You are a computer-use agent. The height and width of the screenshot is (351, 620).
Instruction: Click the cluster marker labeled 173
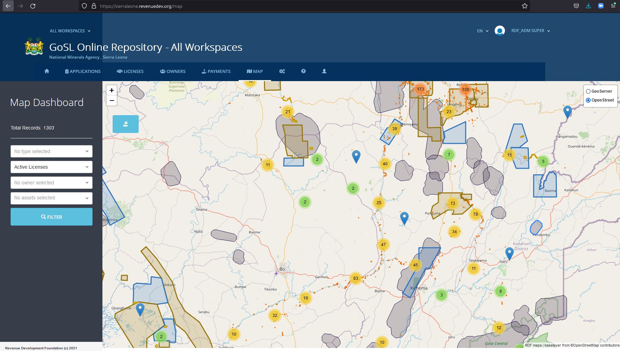click(420, 89)
